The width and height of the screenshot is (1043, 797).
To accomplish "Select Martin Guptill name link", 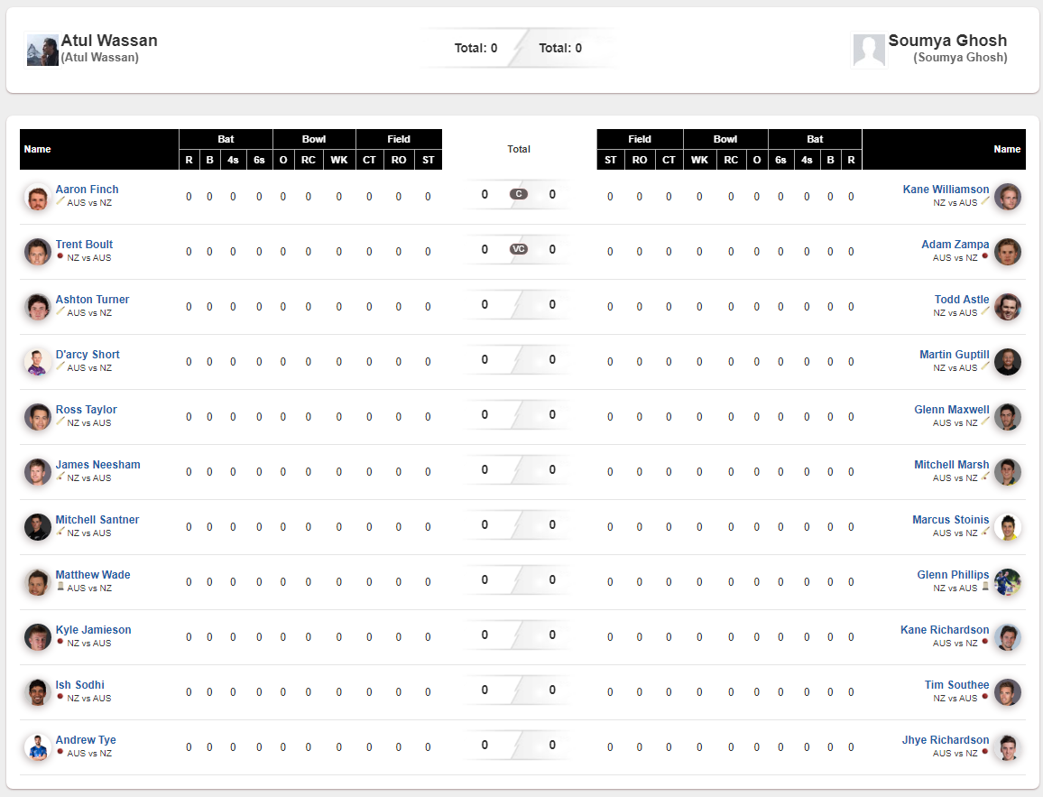I will point(954,355).
